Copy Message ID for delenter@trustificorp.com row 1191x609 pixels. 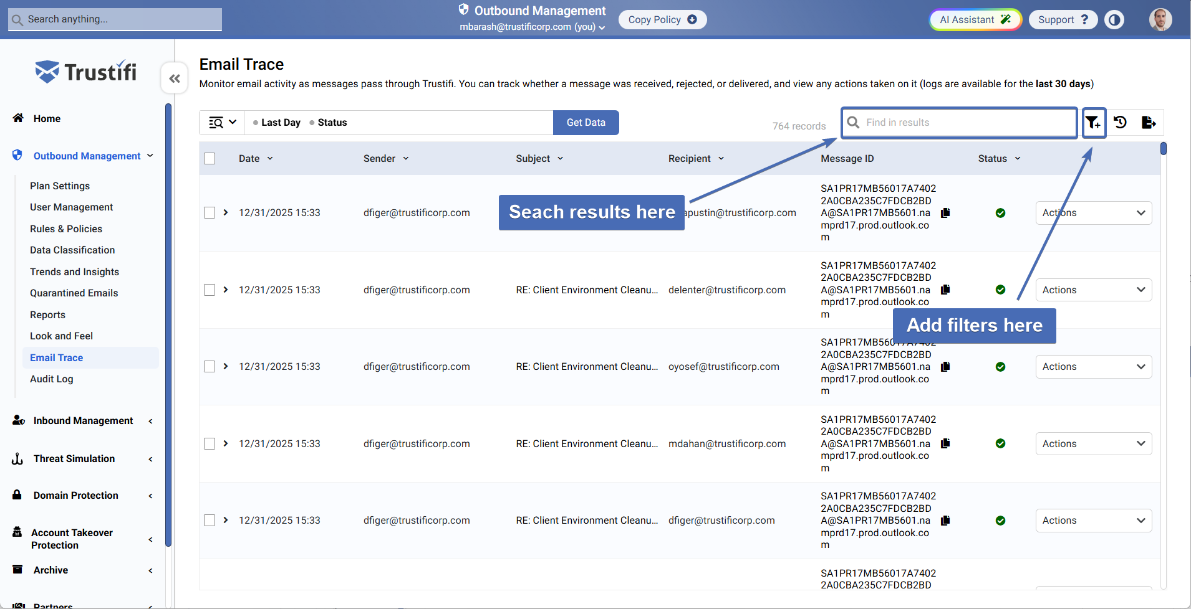(x=945, y=290)
